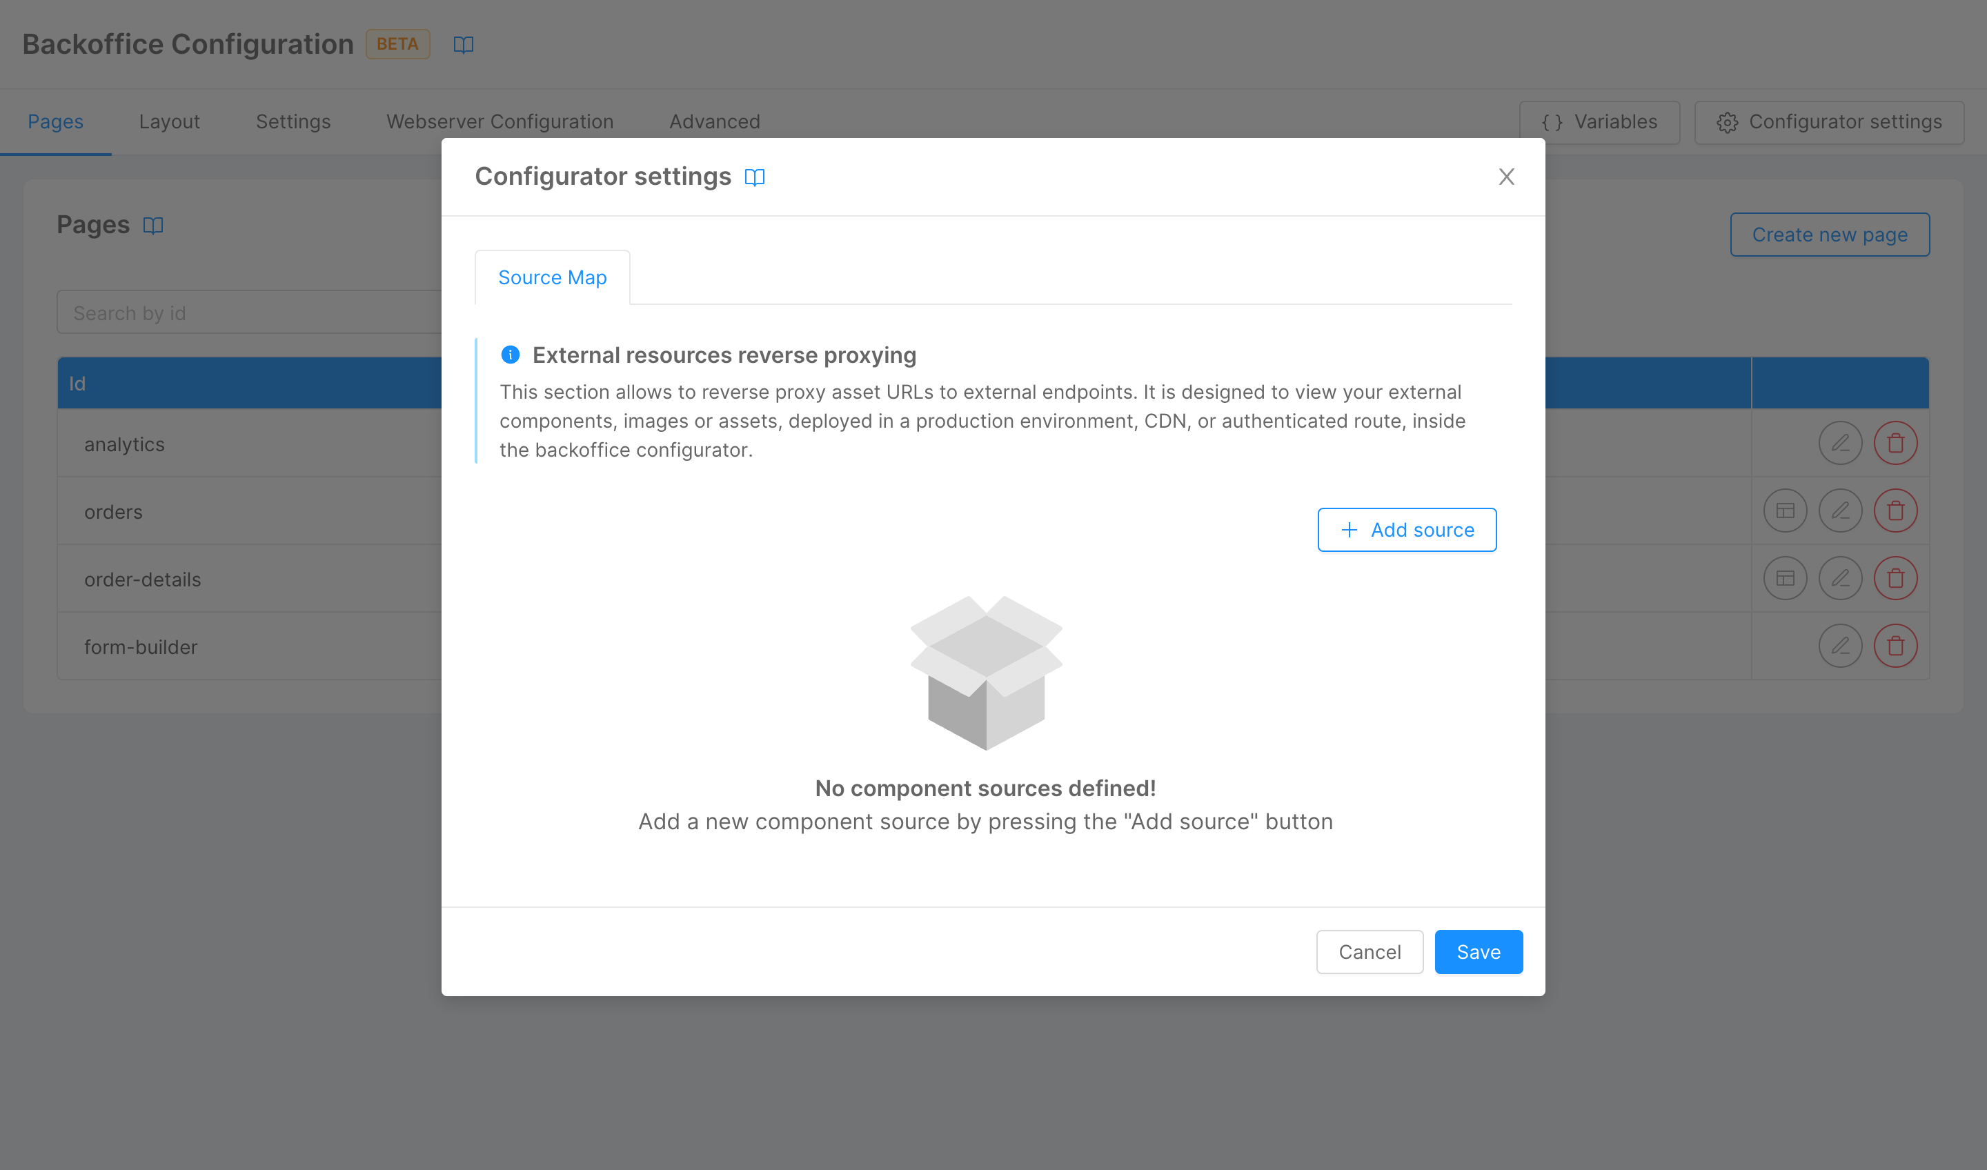The height and width of the screenshot is (1170, 1987).
Task: Select the Source Map tab
Action: point(552,277)
